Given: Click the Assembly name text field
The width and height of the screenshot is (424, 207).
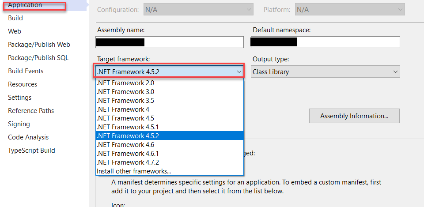Looking at the screenshot, I should pos(194,42).
